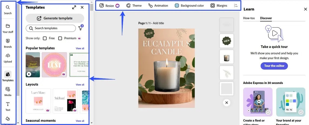Select the Text tool icon
This screenshot has height=125, width=309.
(x=8, y=104)
